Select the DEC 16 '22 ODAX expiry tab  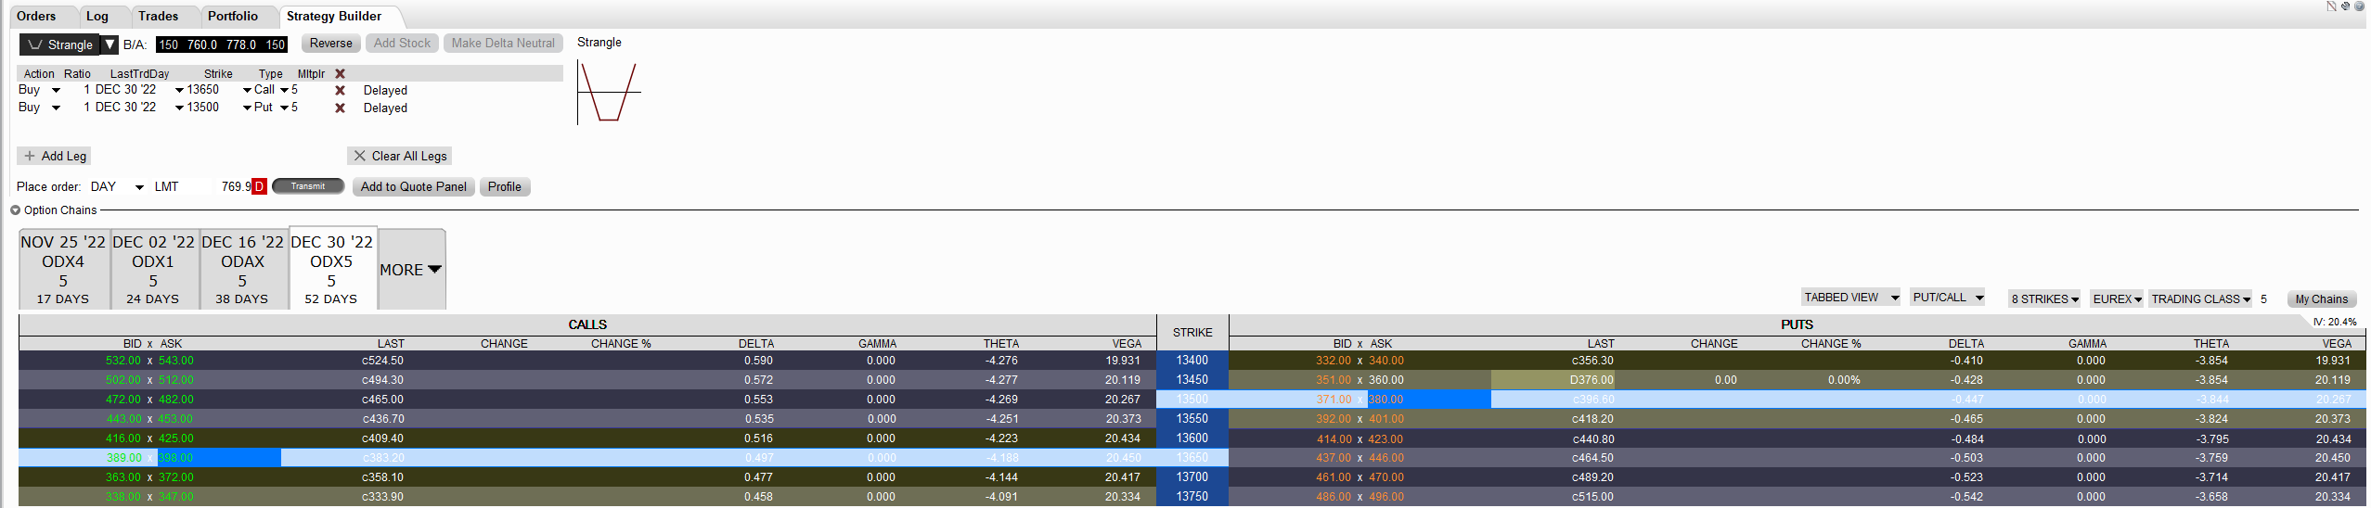point(242,269)
